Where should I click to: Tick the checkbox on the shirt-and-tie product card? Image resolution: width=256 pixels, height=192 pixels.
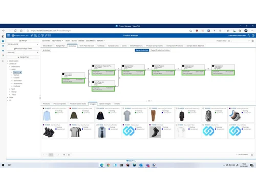pyautogui.click(x=97, y=125)
